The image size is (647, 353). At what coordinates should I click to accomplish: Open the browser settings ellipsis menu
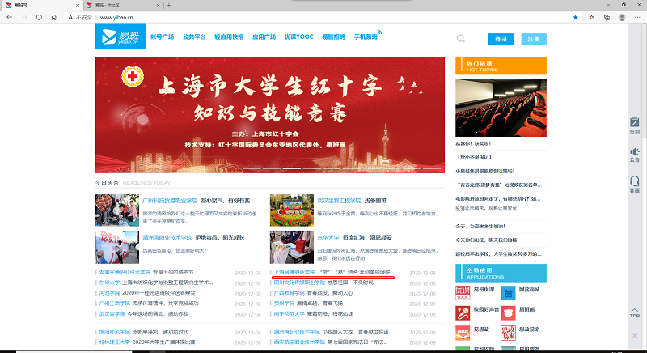pos(637,17)
